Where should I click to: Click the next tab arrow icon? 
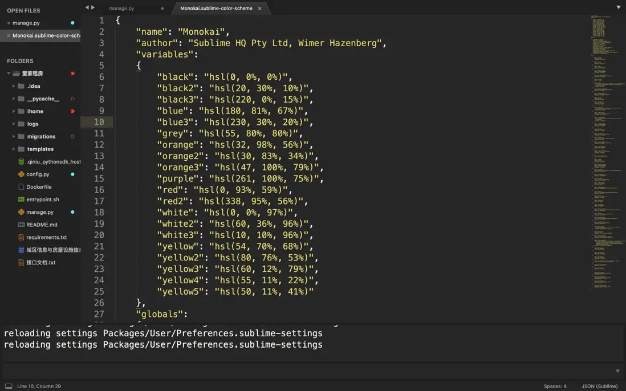coord(93,8)
